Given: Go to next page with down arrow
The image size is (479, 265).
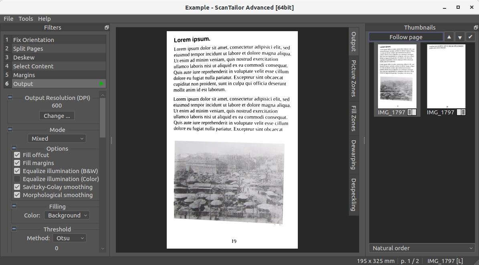Looking at the screenshot, I should [x=460, y=37].
